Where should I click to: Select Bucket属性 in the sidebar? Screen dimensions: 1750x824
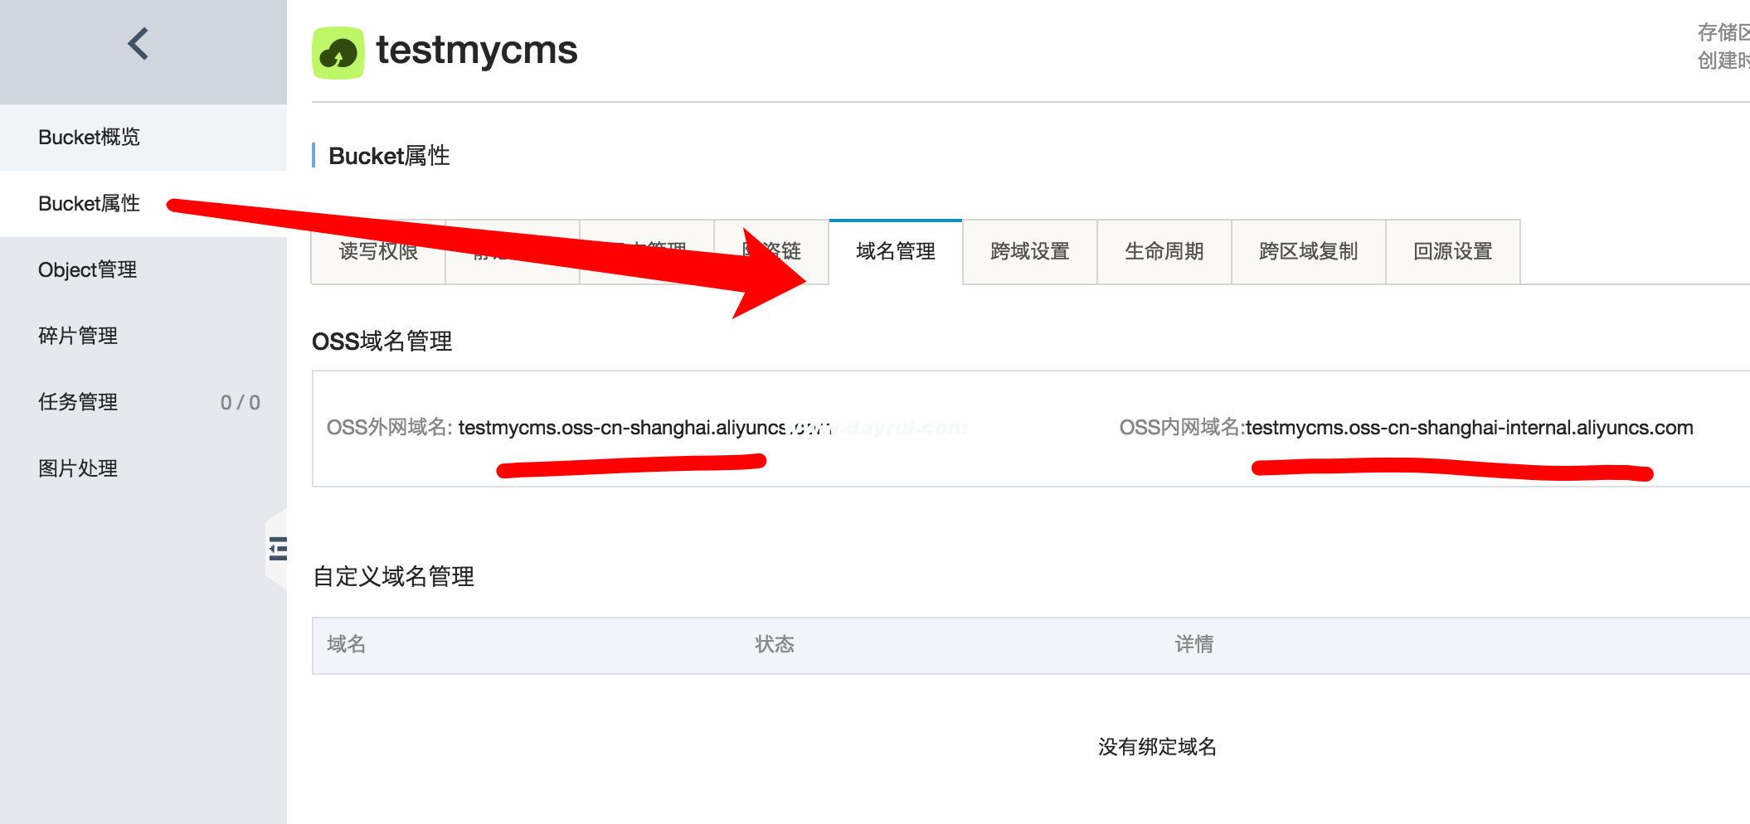(x=143, y=204)
